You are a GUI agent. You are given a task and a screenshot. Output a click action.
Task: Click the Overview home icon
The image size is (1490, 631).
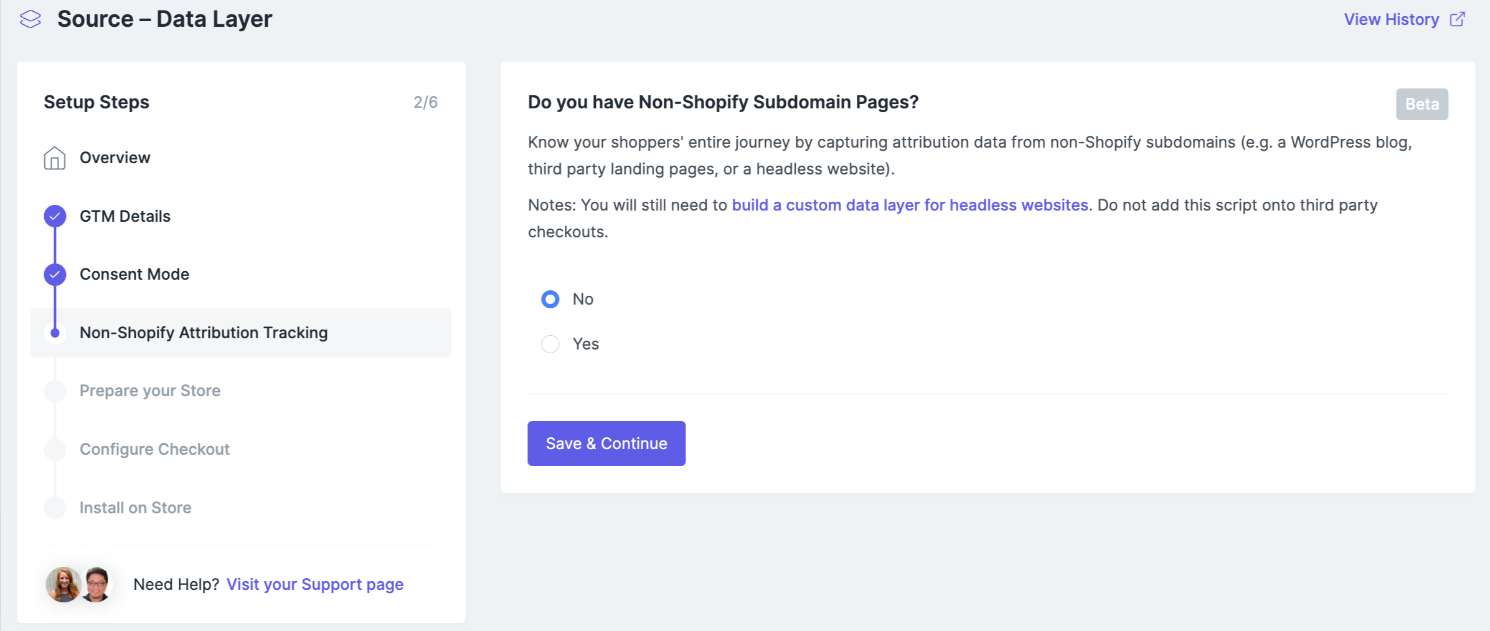pyautogui.click(x=55, y=158)
